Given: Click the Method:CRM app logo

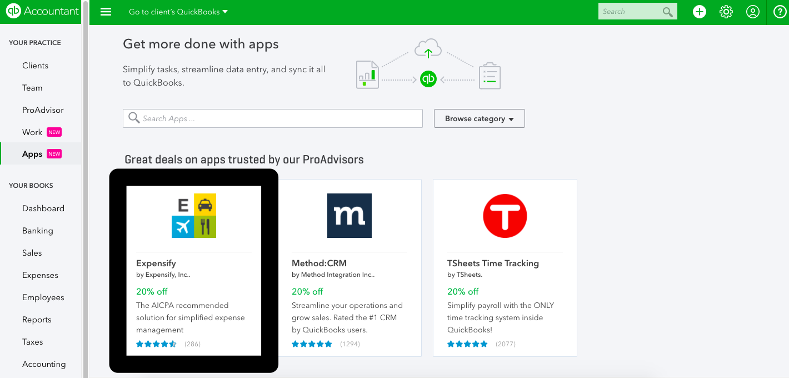Looking at the screenshot, I should 349,216.
